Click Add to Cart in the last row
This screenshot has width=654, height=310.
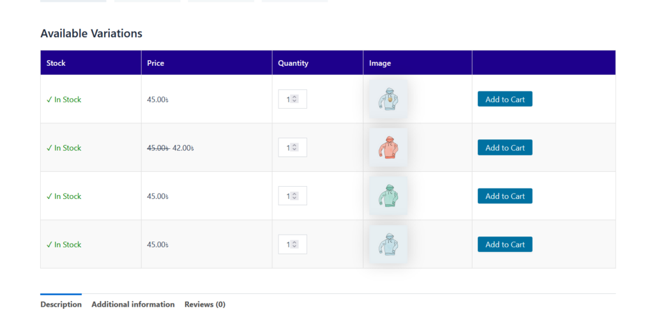click(505, 244)
